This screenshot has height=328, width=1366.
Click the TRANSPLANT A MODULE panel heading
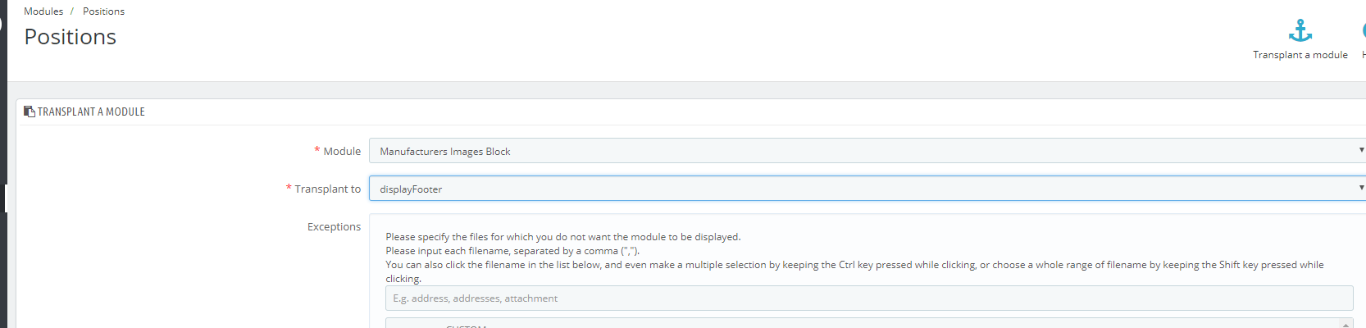pos(91,112)
